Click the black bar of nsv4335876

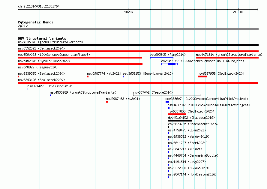138,45
